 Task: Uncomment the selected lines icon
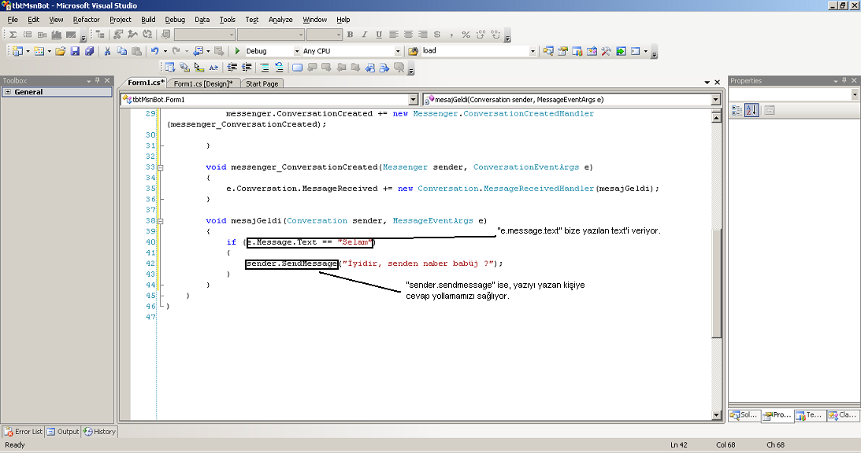point(279,68)
